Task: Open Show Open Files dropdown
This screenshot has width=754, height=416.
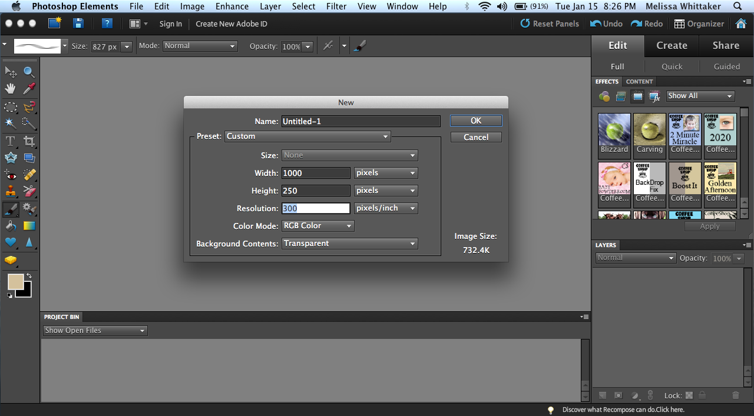Action: [x=95, y=331]
